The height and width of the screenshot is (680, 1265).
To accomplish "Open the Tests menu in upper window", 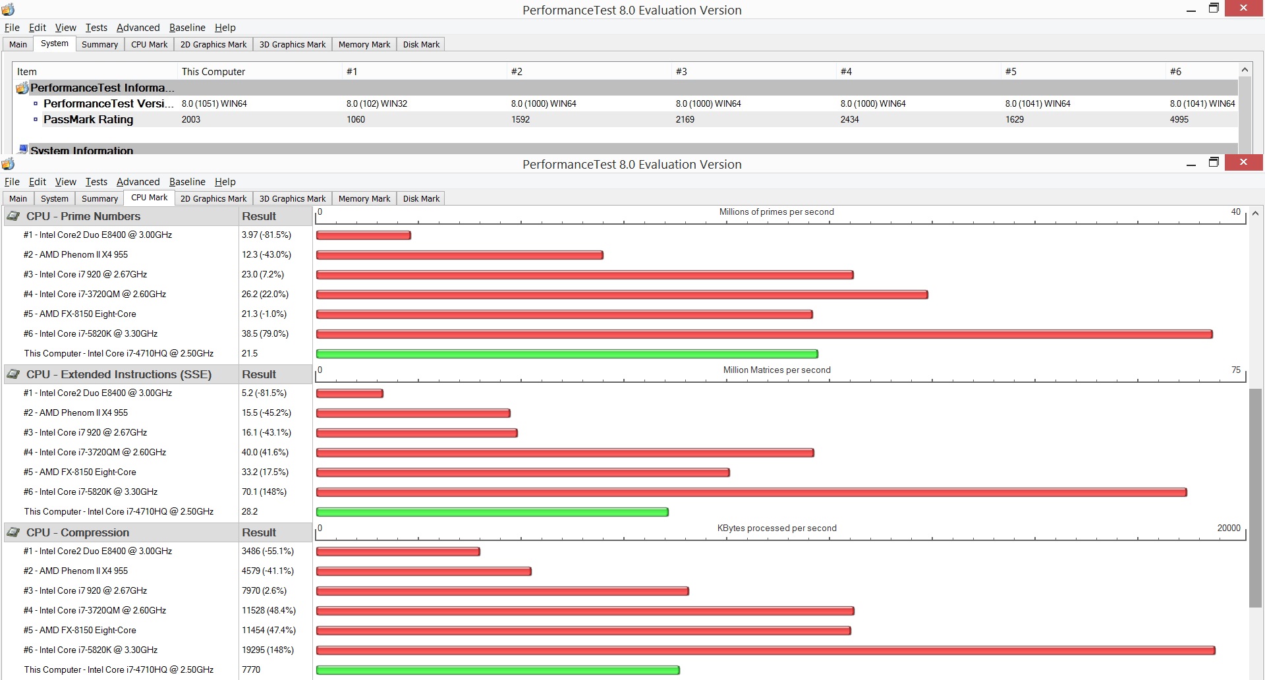I will coord(96,28).
